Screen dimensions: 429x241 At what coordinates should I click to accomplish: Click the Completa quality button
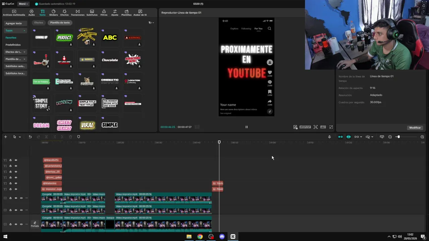pyautogui.click(x=305, y=127)
